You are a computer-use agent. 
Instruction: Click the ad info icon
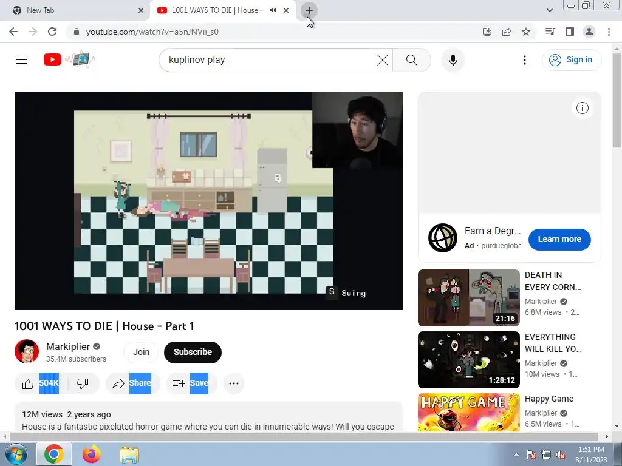click(582, 108)
